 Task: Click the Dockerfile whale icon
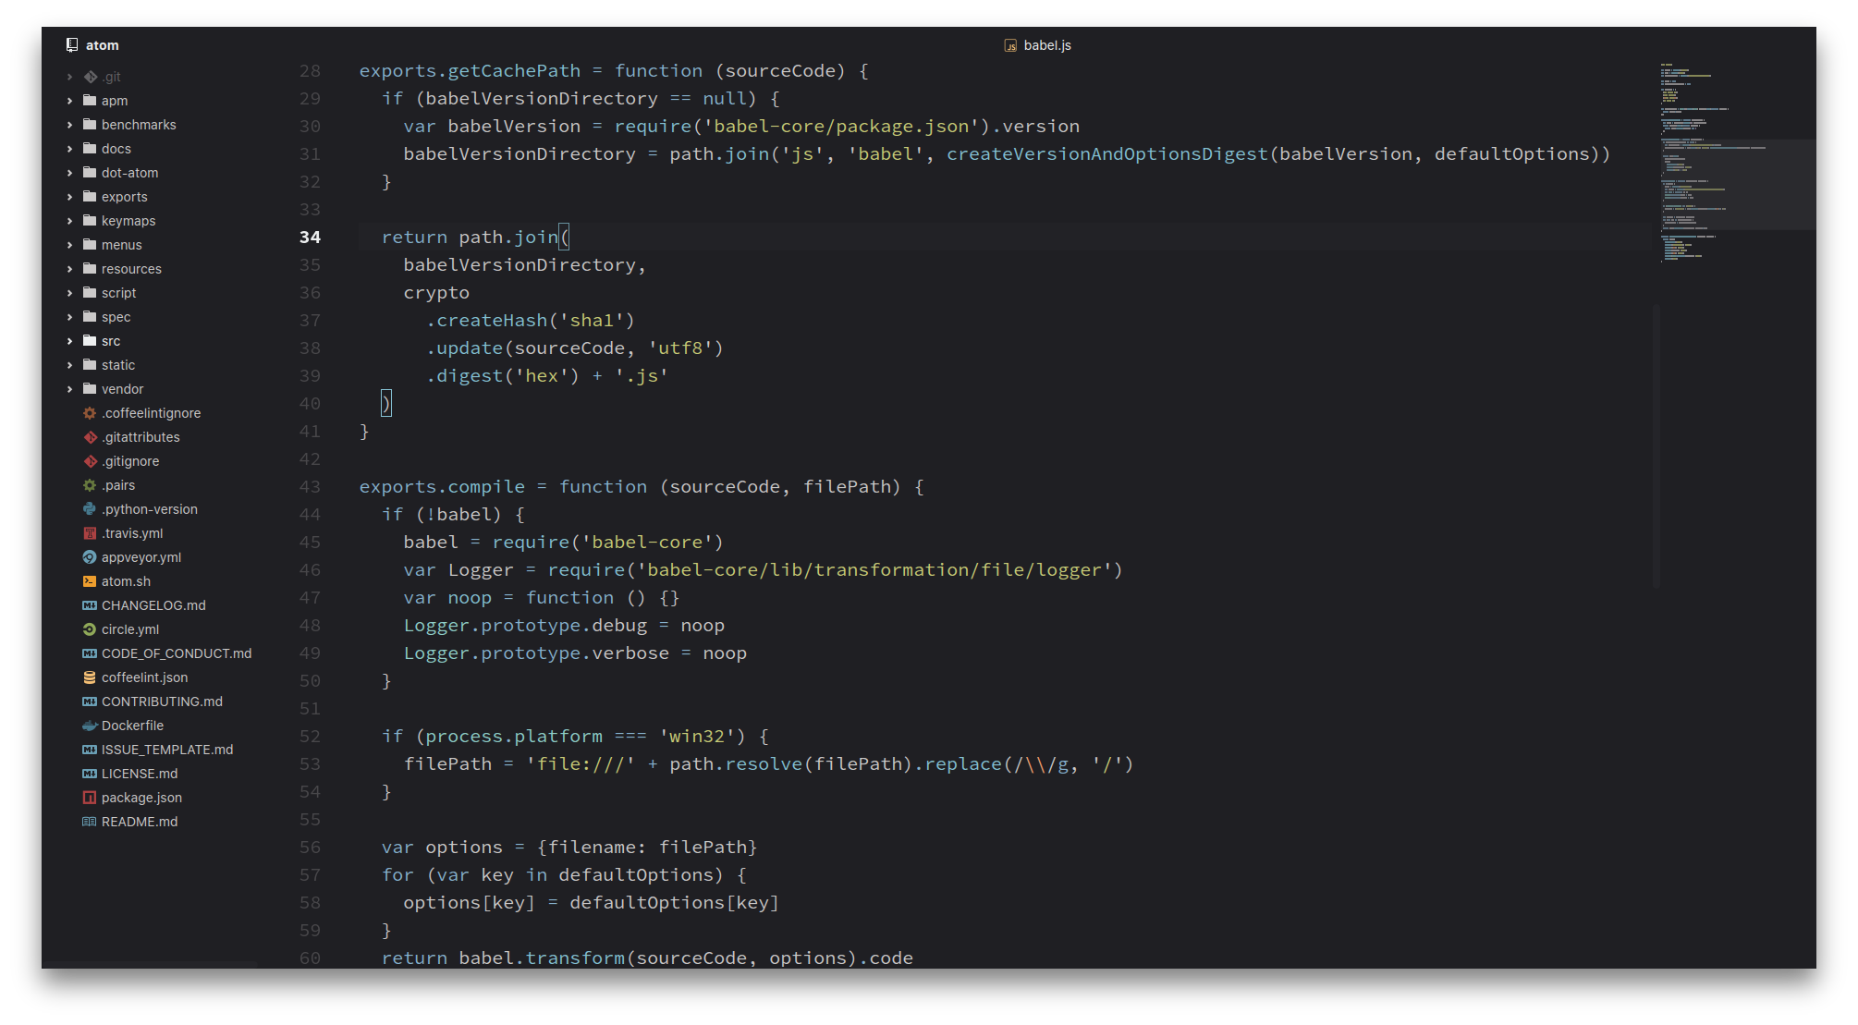pos(90,726)
